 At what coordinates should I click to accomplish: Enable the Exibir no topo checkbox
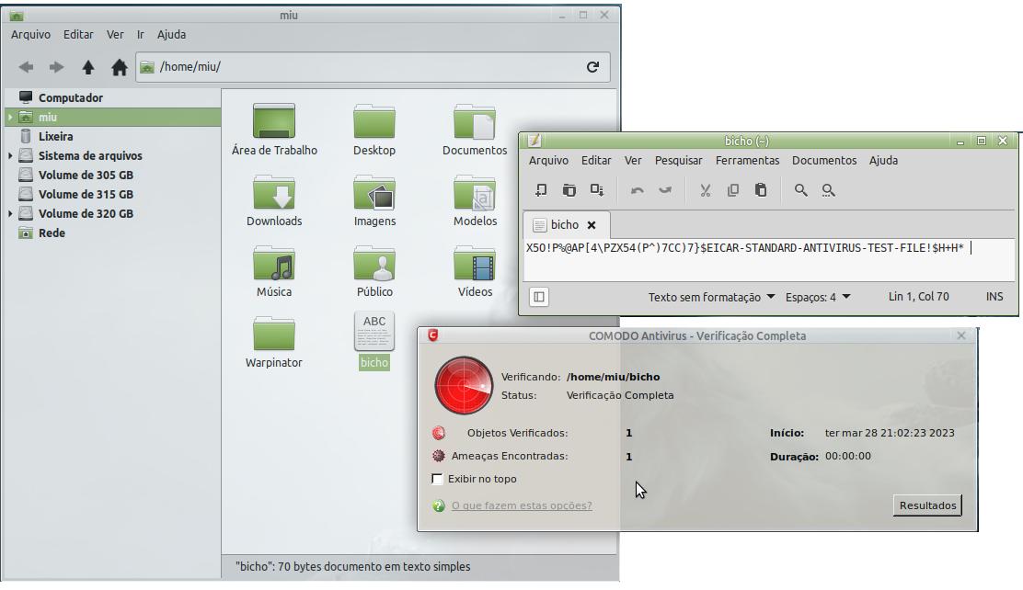coord(437,479)
